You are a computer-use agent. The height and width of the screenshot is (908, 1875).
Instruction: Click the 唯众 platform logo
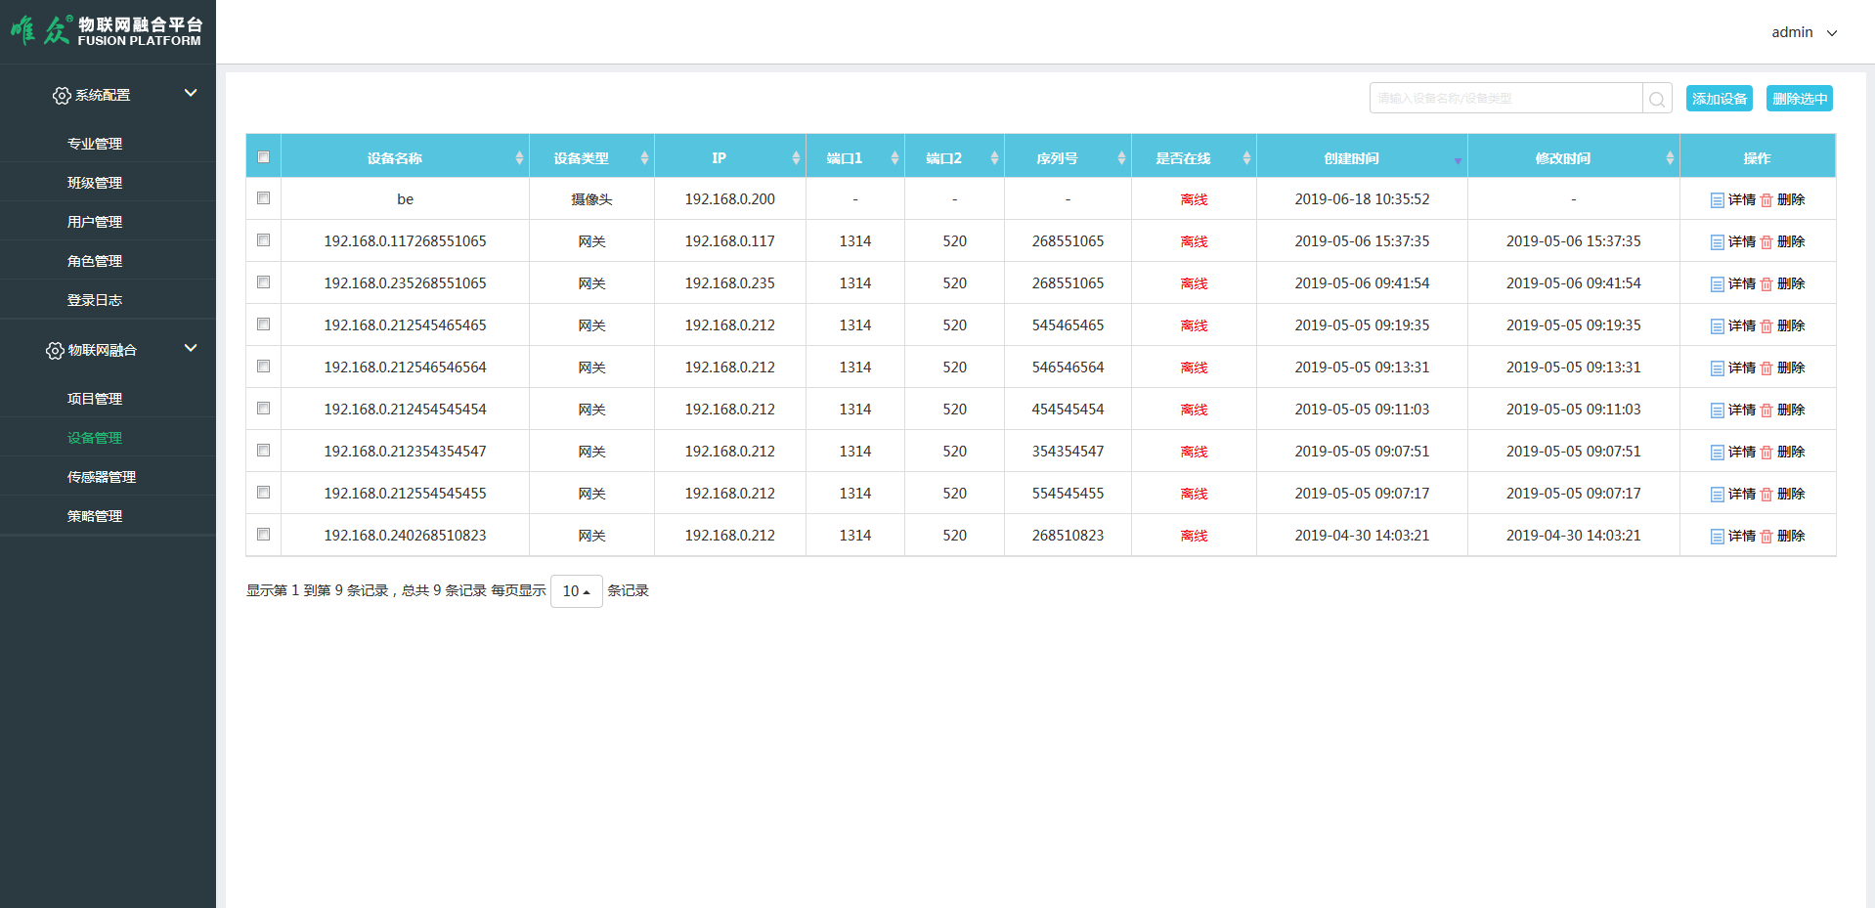(107, 30)
